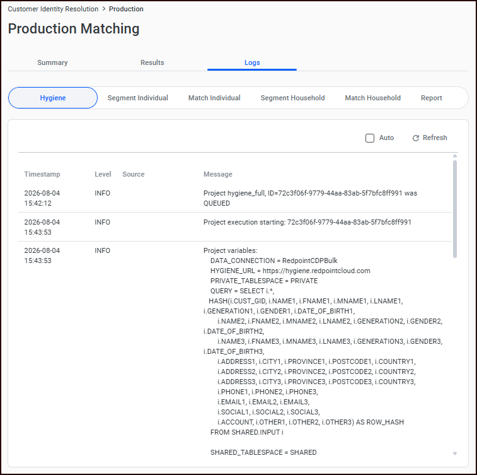Click the DATA_CONNECTION = RedpointCDPBulk line
Screen dimensions: 477x475
pos(274,261)
